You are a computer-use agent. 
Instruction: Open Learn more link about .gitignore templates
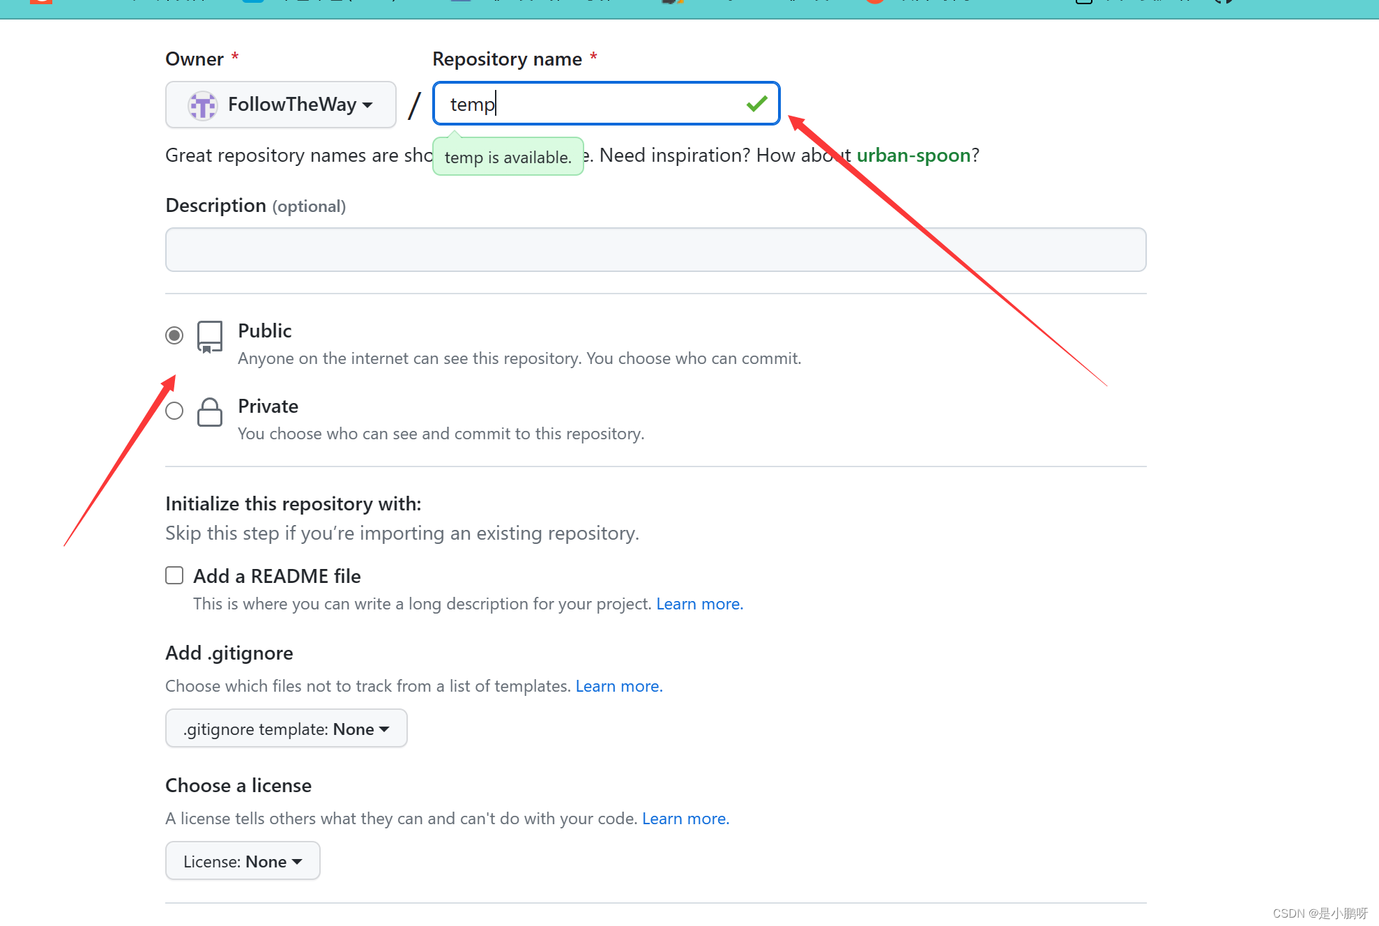click(618, 686)
